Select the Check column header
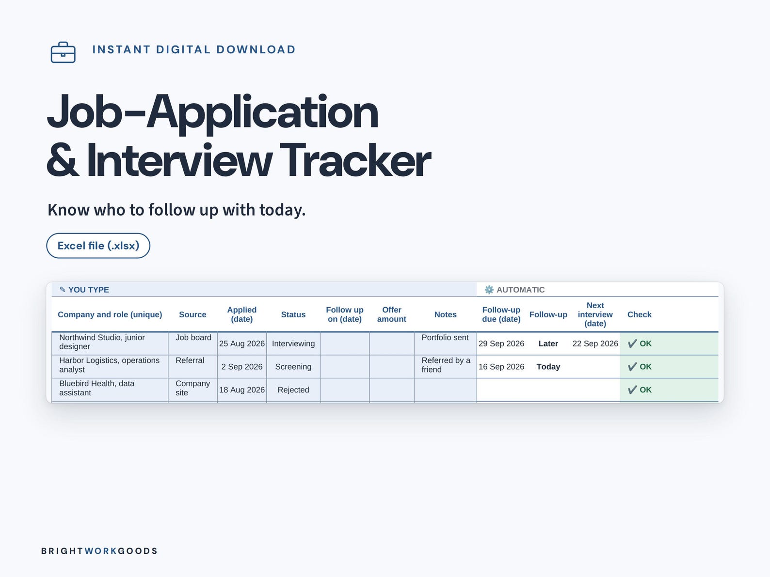The height and width of the screenshot is (577, 770). tap(640, 314)
